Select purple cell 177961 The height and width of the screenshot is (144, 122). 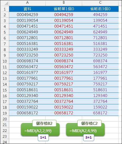pos(100,78)
